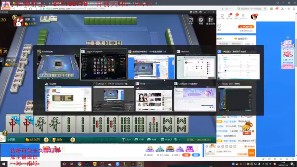This screenshot has width=297, height=167.
Task: Open 客户端 client icon on Douyu header
Action: [229, 16]
